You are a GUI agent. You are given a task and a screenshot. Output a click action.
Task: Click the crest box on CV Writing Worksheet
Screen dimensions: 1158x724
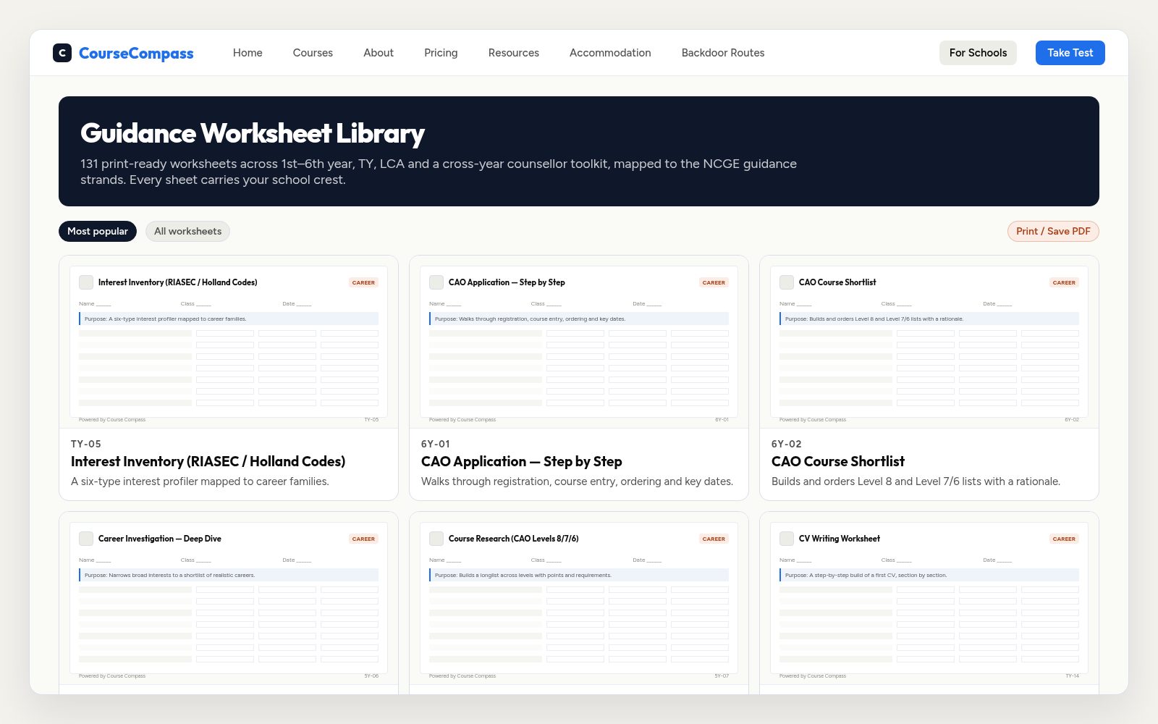tap(787, 539)
